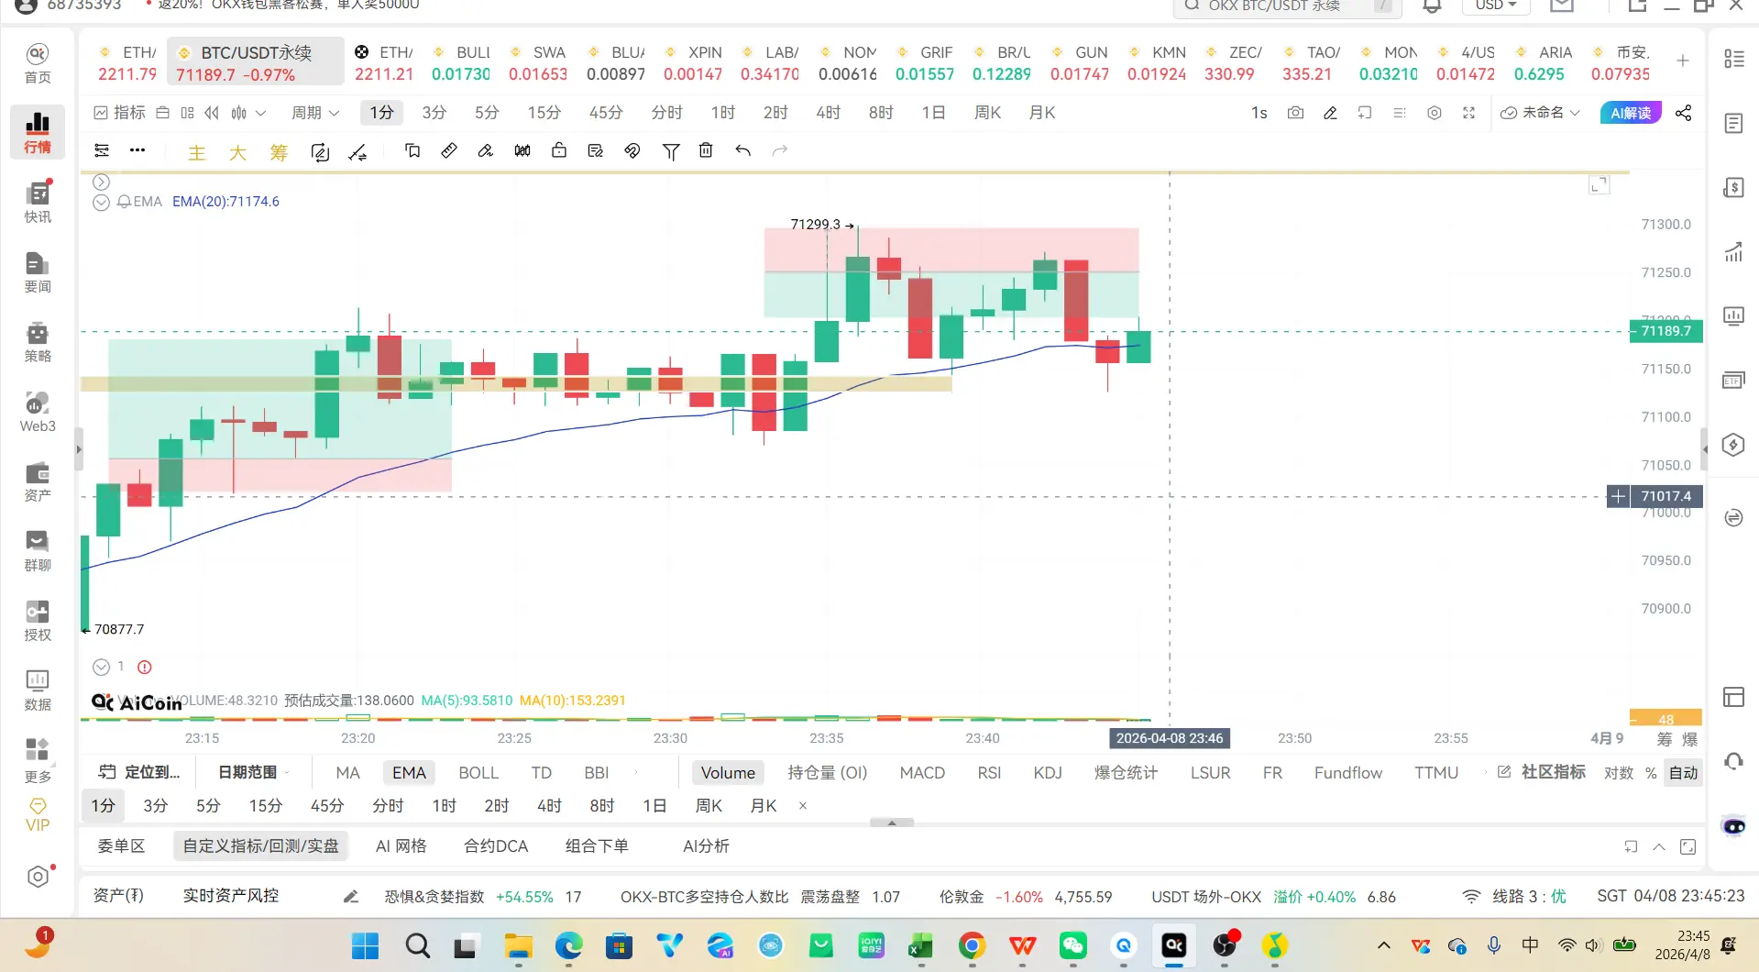
Task: Click the trash icon to delete drawings
Action: (x=706, y=150)
